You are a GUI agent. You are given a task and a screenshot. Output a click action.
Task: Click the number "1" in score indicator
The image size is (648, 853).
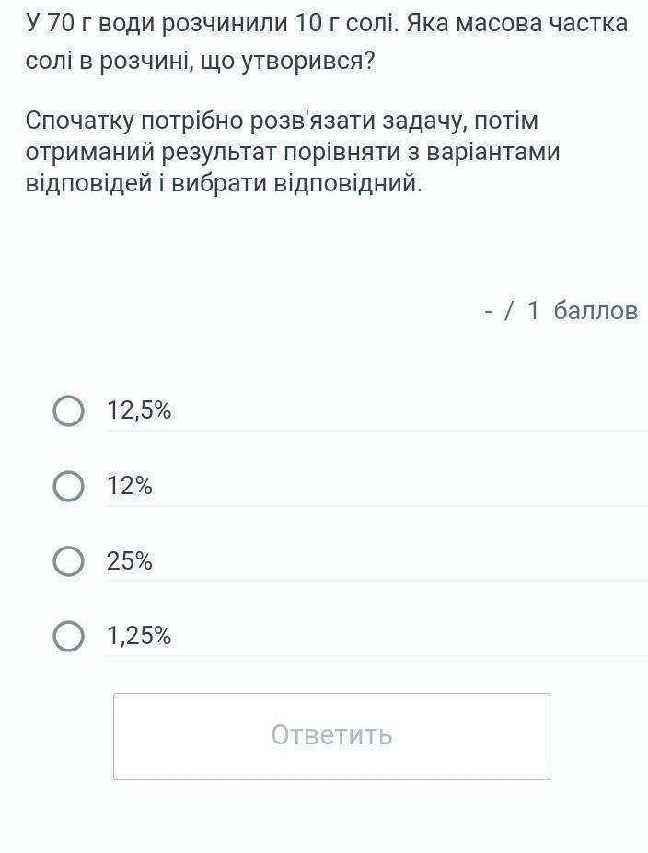tap(533, 311)
